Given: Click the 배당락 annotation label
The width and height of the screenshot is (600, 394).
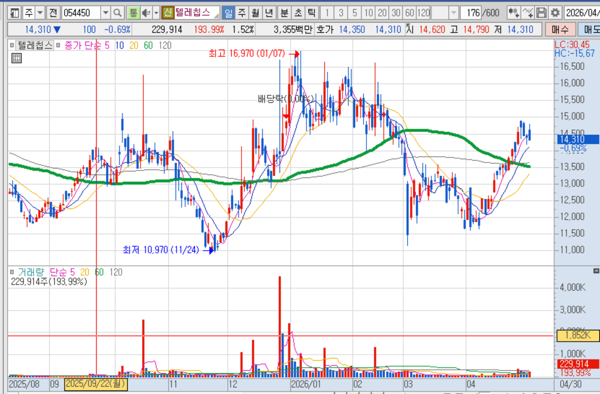Looking at the screenshot, I should coord(285,99).
